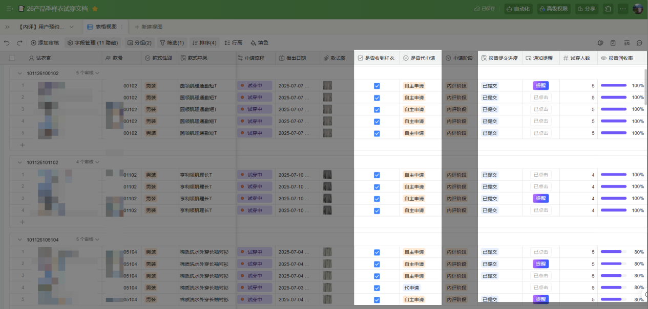Click the puzzle-piece extensions icon
Image resolution: width=648 pixels, height=309 pixels.
click(x=608, y=9)
